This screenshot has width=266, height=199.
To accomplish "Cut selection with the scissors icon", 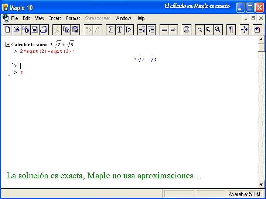I will pos(57,30).
